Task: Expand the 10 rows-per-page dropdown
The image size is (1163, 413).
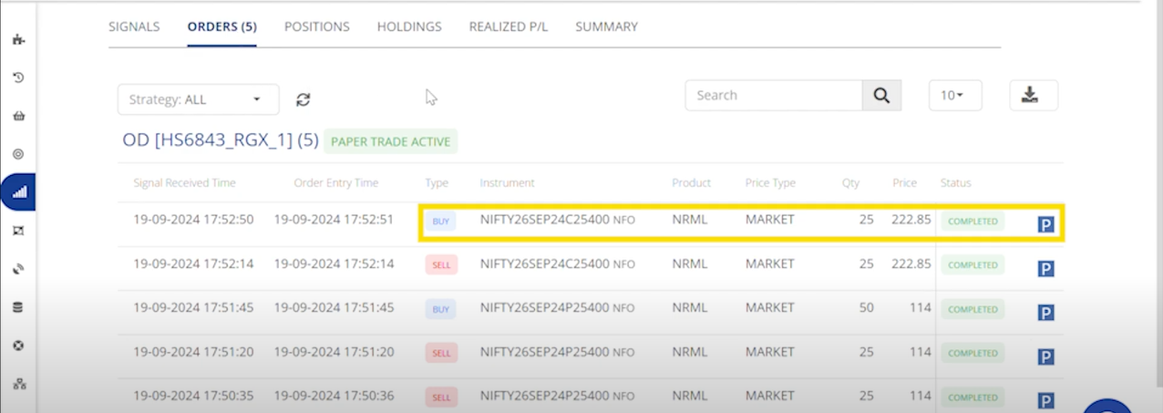Action: pyautogui.click(x=954, y=96)
